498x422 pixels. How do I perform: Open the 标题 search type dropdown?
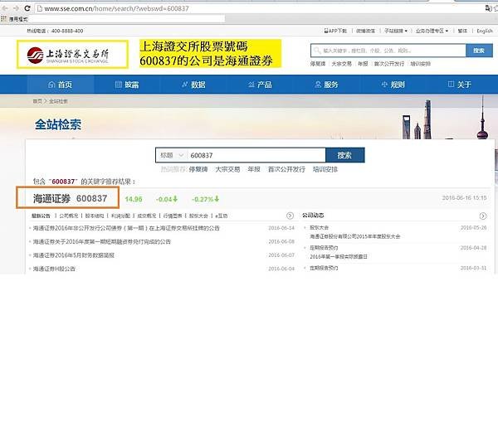pos(172,155)
